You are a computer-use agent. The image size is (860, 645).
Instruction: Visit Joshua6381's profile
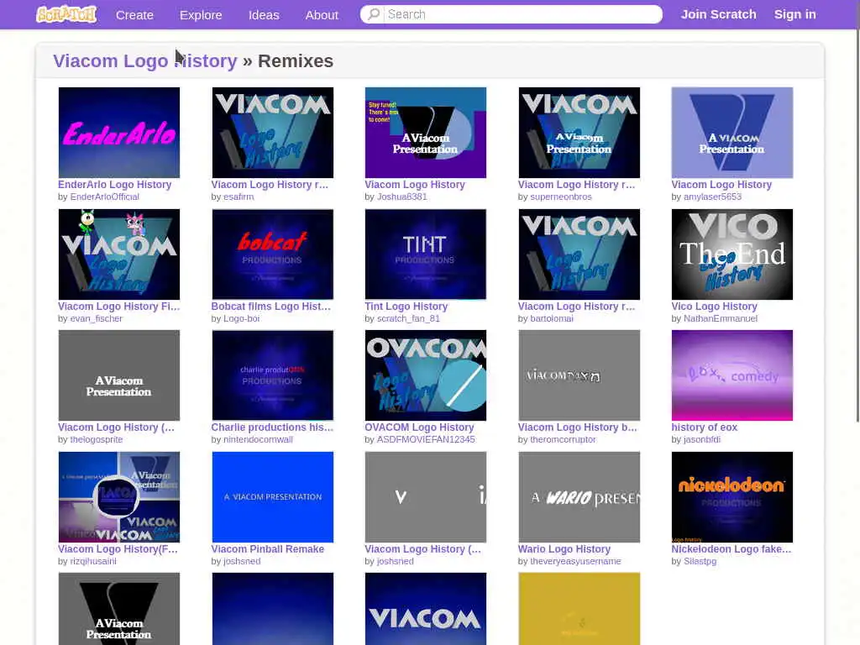click(402, 197)
